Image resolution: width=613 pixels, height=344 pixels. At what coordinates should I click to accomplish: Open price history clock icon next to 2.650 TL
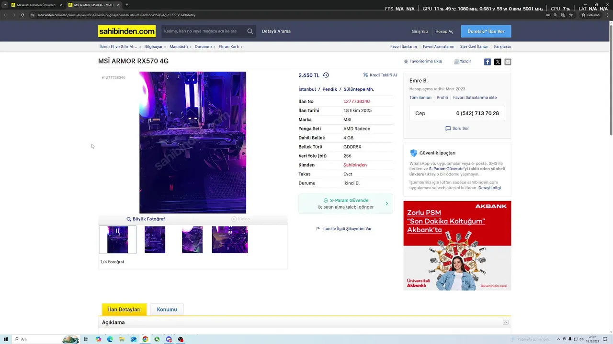pyautogui.click(x=326, y=75)
